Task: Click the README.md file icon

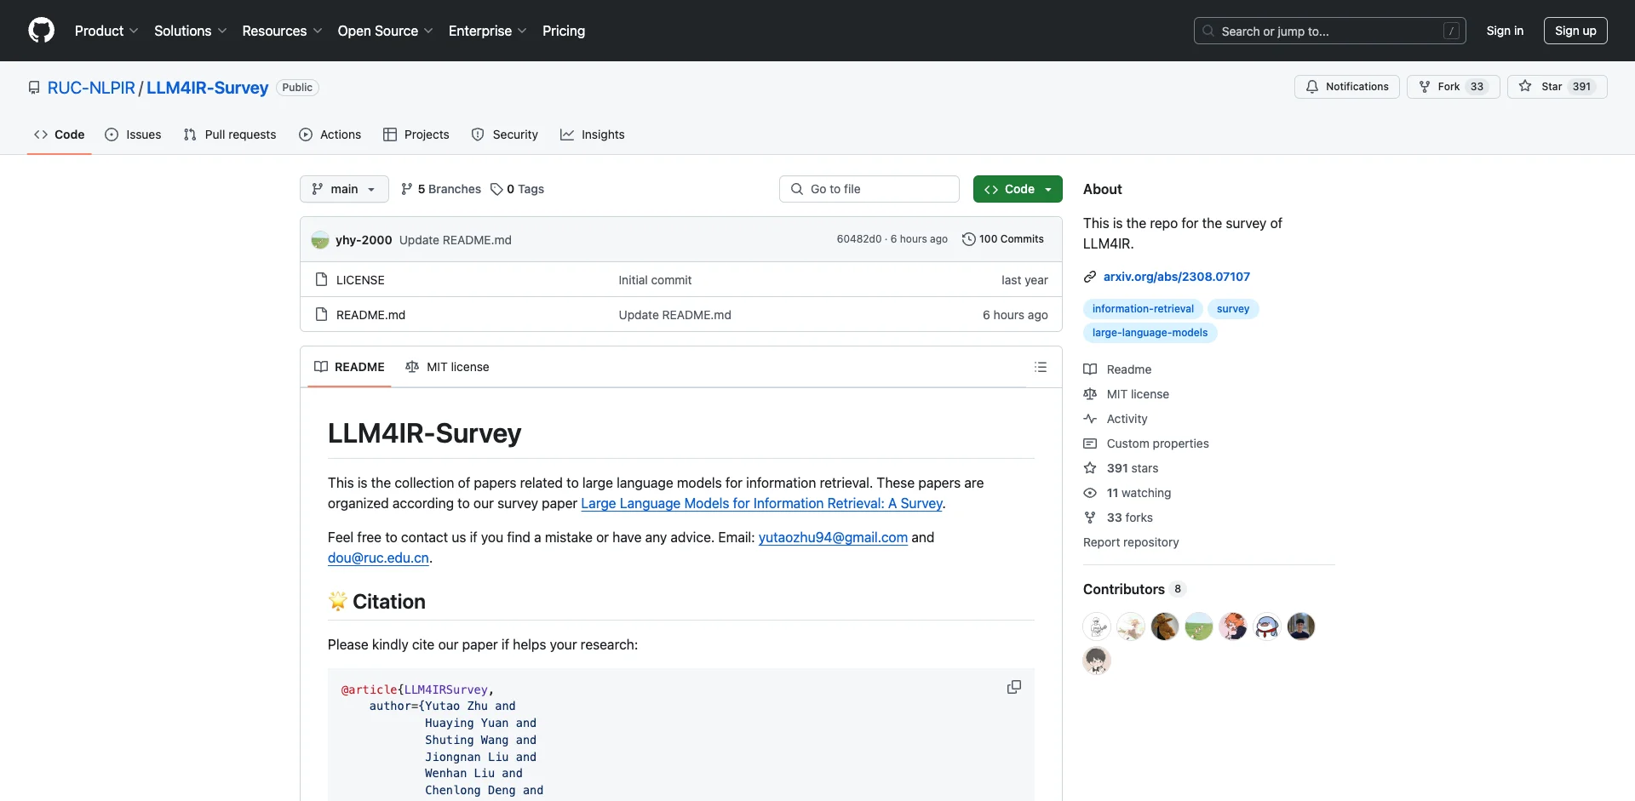Action: 321,314
